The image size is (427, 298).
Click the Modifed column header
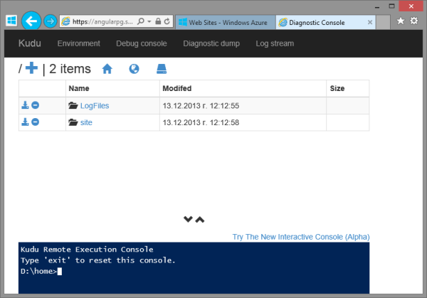pos(177,88)
